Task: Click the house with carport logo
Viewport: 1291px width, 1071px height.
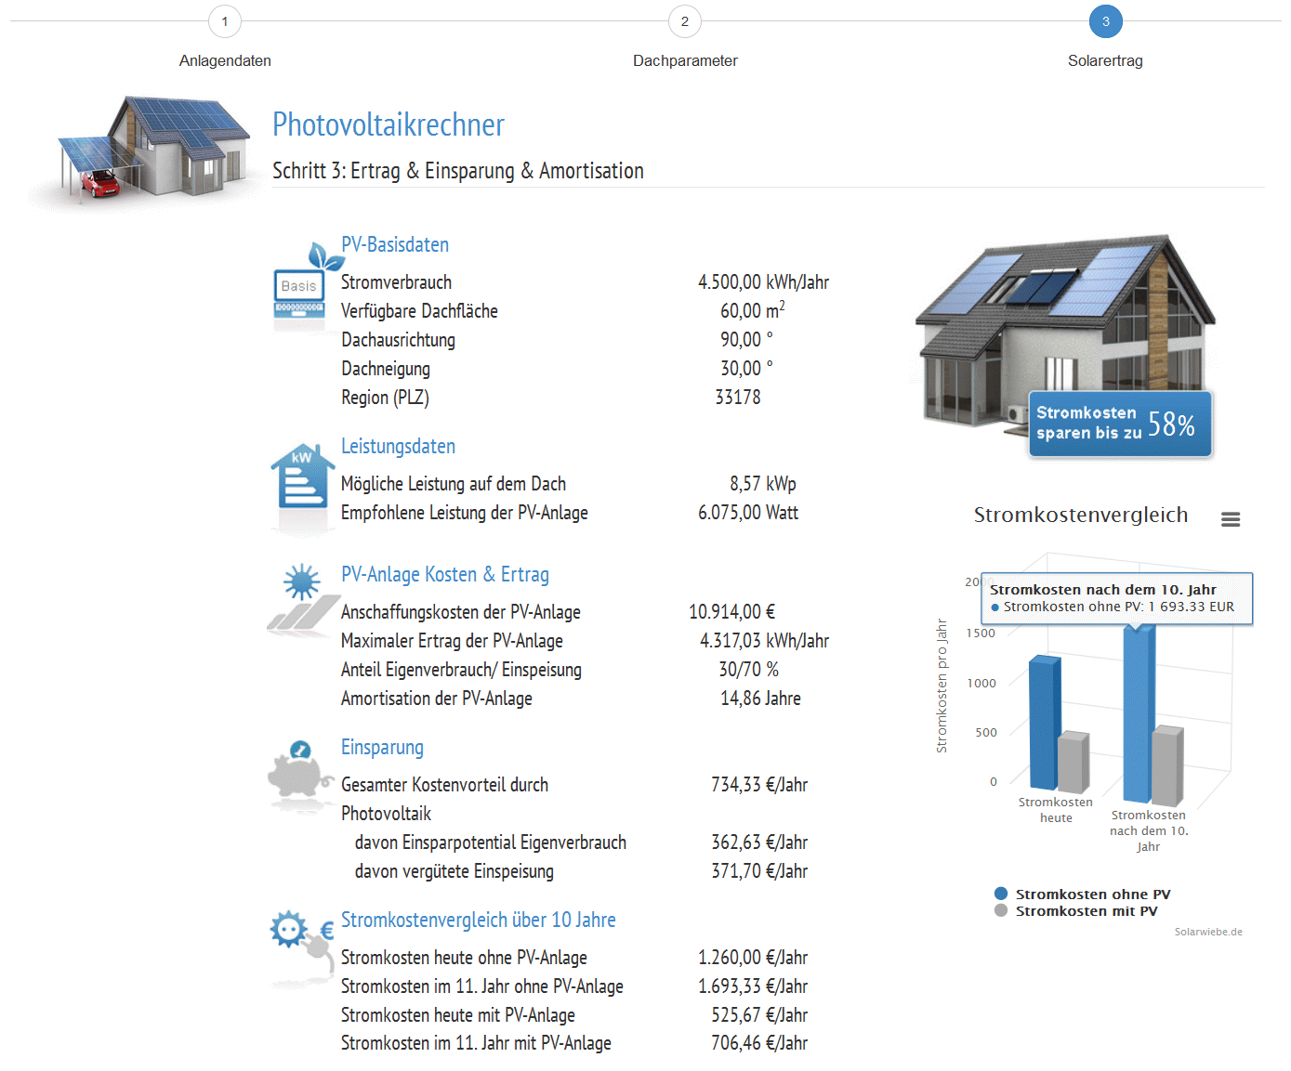Action: tap(147, 149)
